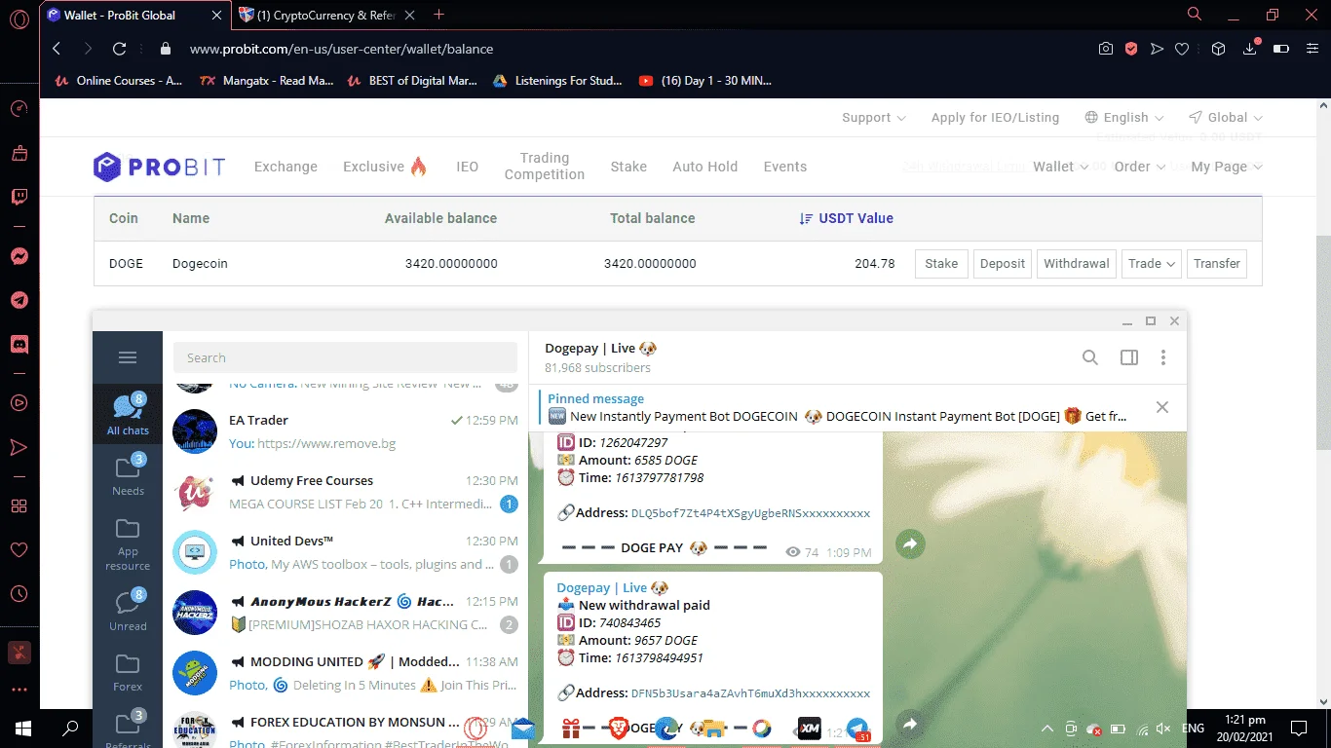The width and height of the screenshot is (1331, 748).
Task: Go back to the previous page
Action: pos(57,49)
